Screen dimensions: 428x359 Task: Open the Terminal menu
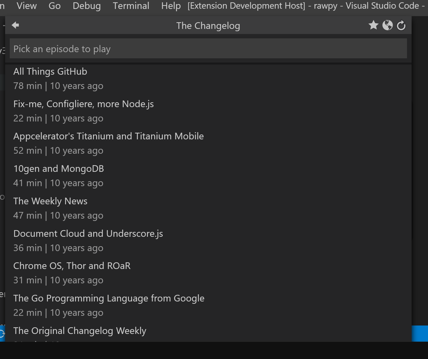[131, 6]
